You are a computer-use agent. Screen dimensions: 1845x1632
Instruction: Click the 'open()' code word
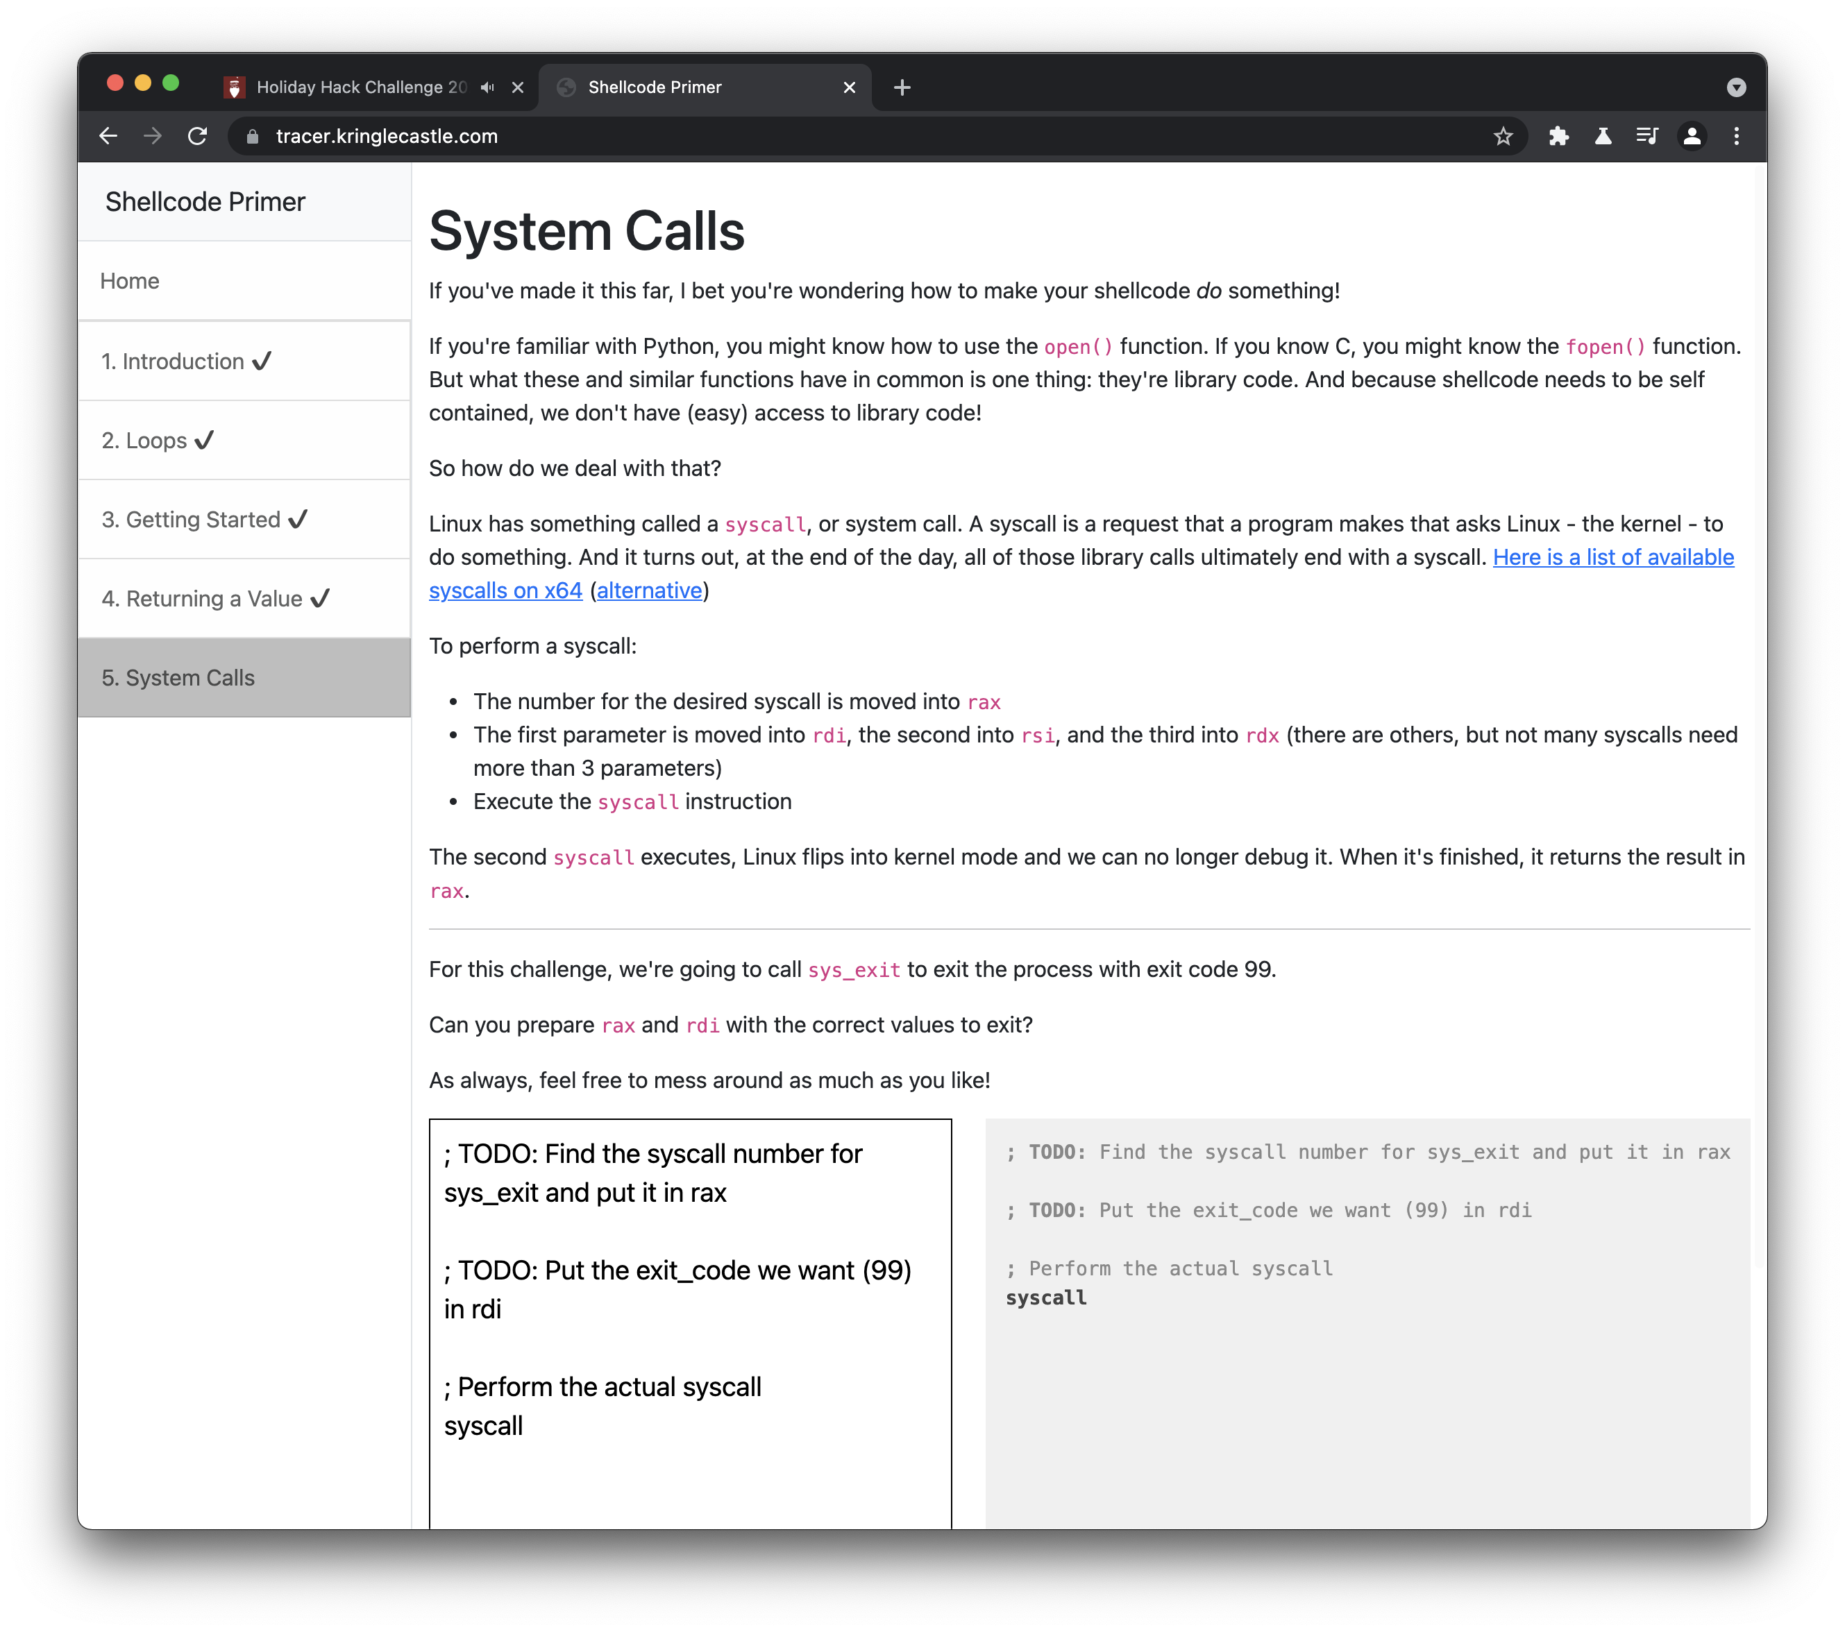[1079, 348]
